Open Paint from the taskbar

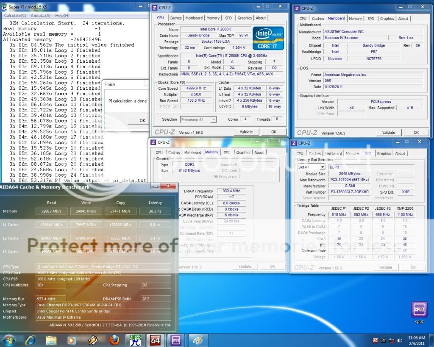[198, 340]
